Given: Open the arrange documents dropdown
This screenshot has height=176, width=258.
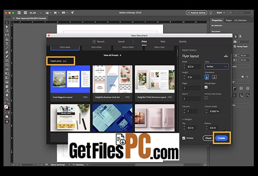Looking at the screenshot, I should (65, 12).
